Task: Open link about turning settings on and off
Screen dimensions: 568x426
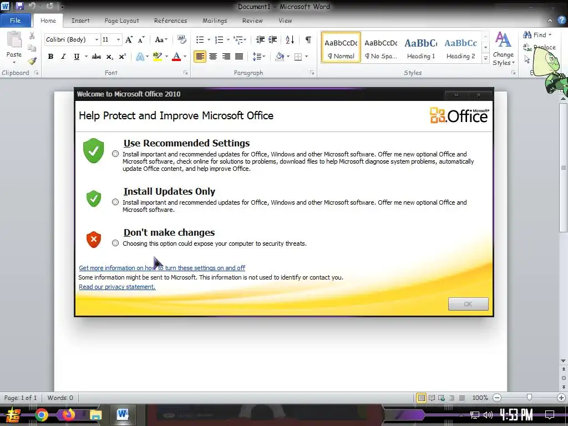Action: (x=162, y=268)
